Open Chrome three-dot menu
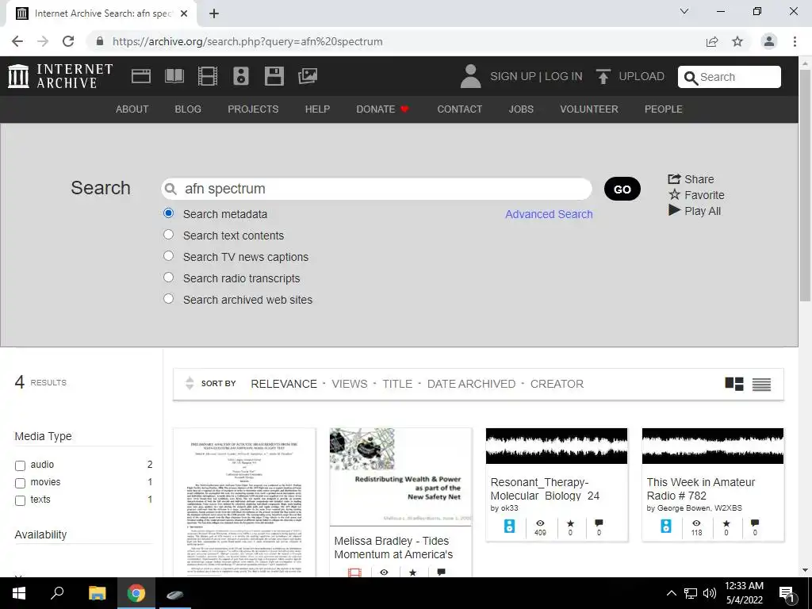The image size is (812, 609). [795, 41]
